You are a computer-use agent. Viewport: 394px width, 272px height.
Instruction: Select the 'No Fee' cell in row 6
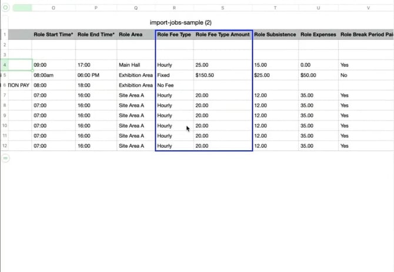coord(174,85)
